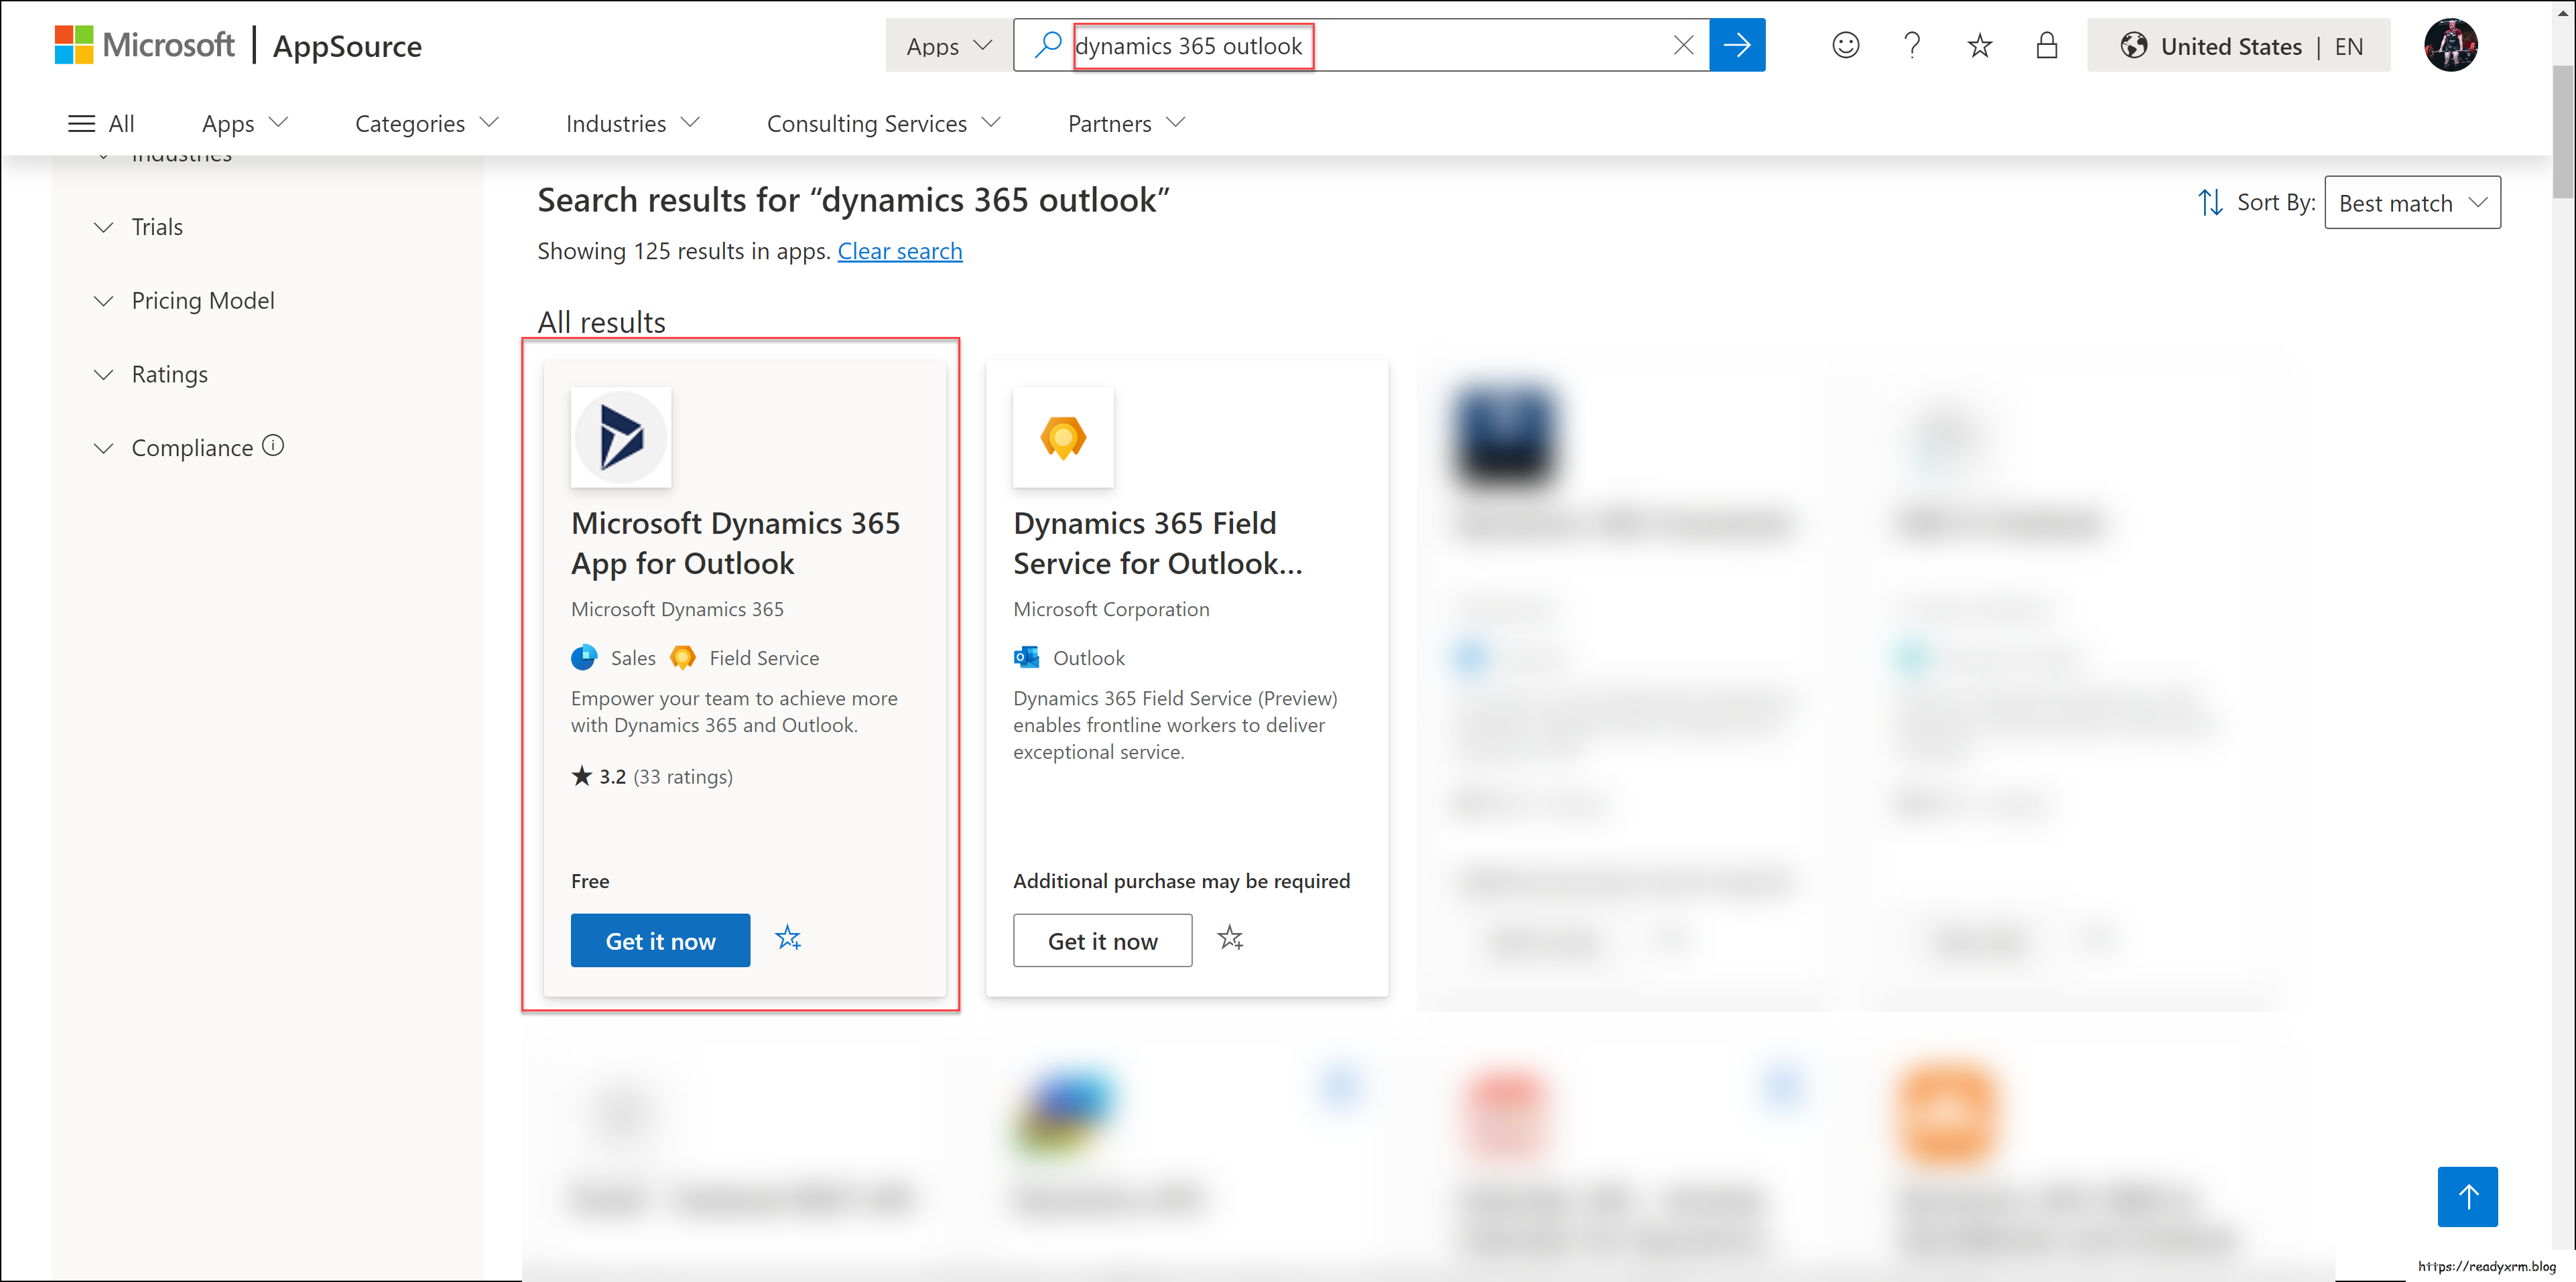Open the help question mark icon
2576x1282 pixels.
click(x=1912, y=45)
